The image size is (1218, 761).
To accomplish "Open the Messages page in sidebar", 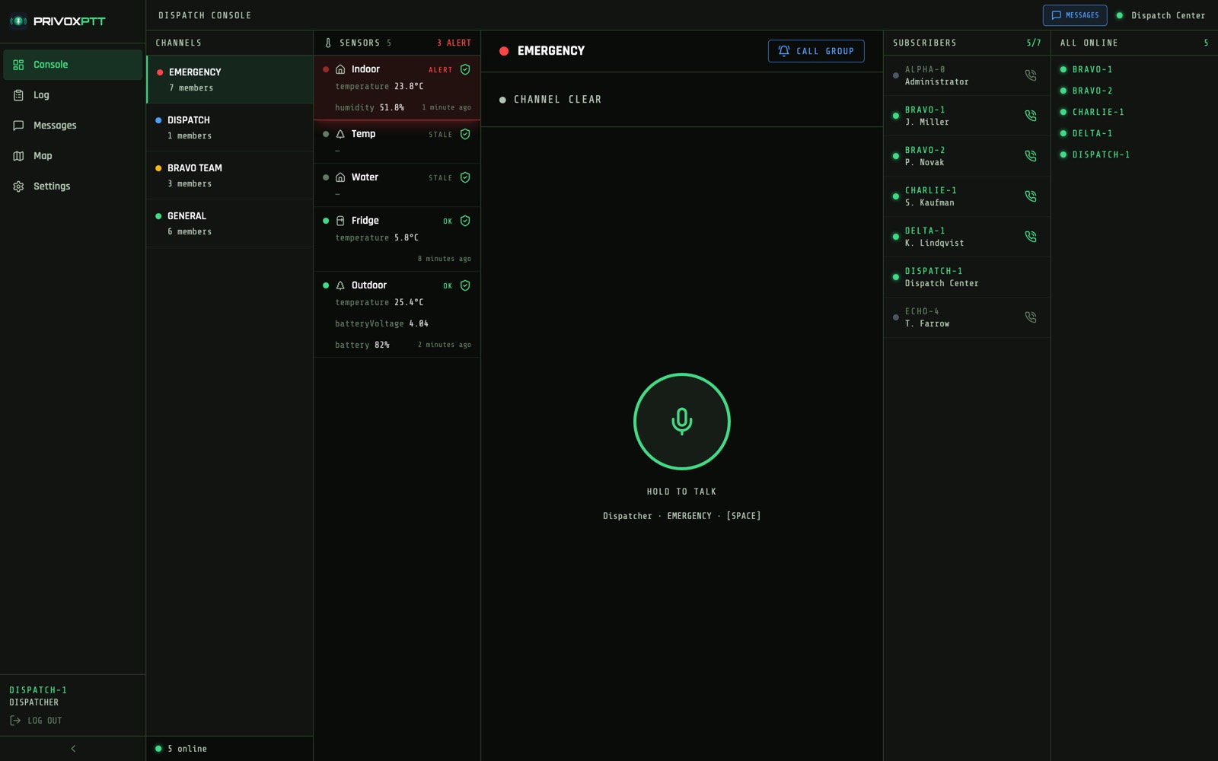I will (x=72, y=126).
